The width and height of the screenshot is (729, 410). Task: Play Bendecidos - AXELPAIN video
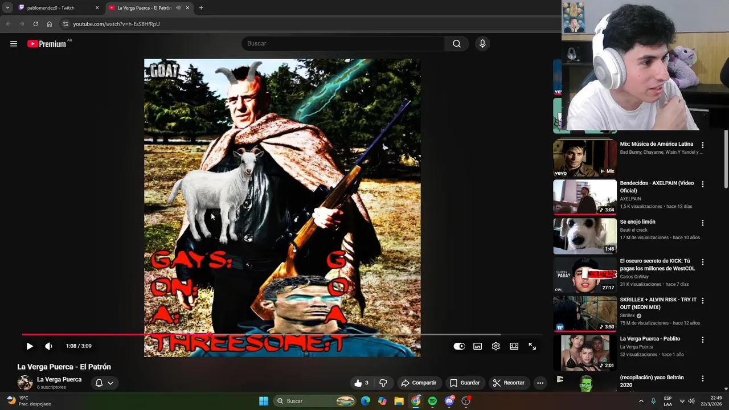point(585,197)
